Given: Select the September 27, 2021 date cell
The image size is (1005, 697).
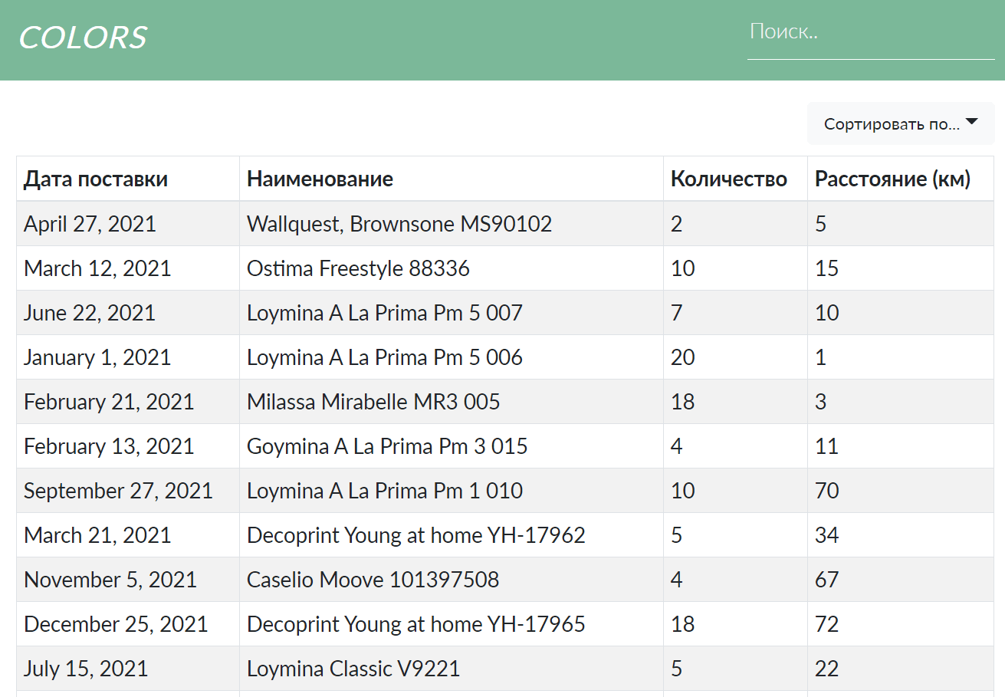Looking at the screenshot, I should point(128,491).
